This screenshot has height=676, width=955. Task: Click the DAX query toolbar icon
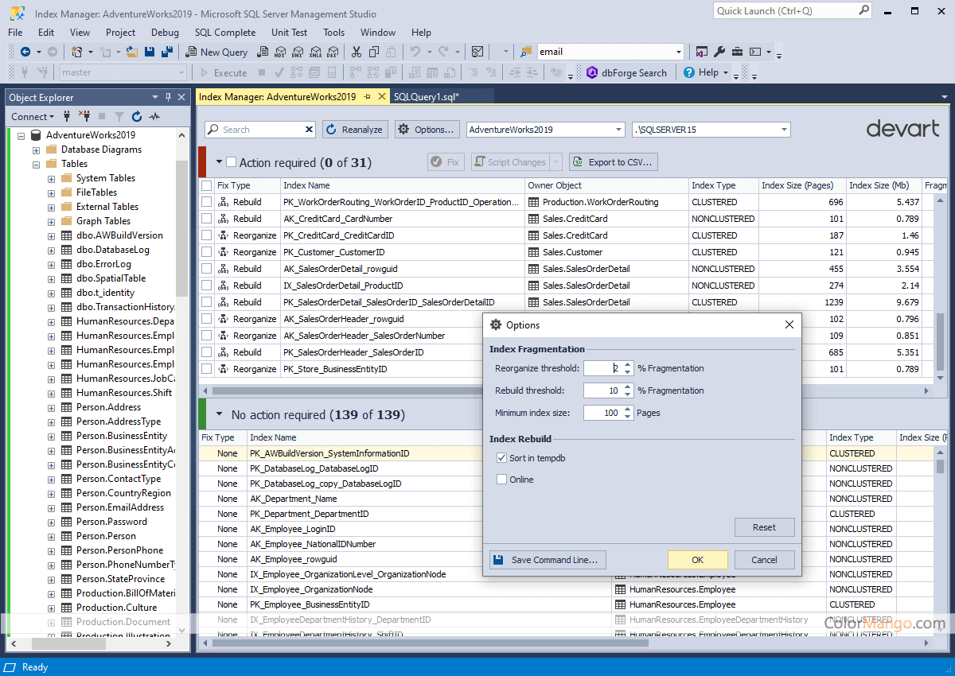coord(332,52)
